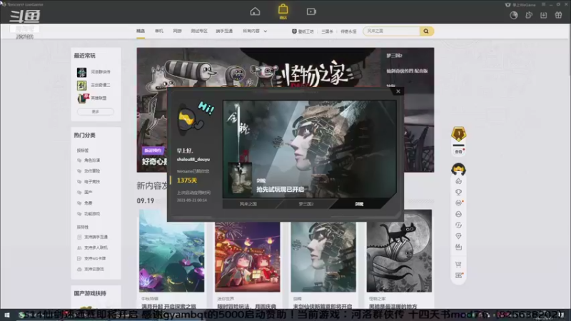Screen dimensions: 571x321
Task: Click the diamond icon in right sidebar
Action: pyautogui.click(x=458, y=236)
